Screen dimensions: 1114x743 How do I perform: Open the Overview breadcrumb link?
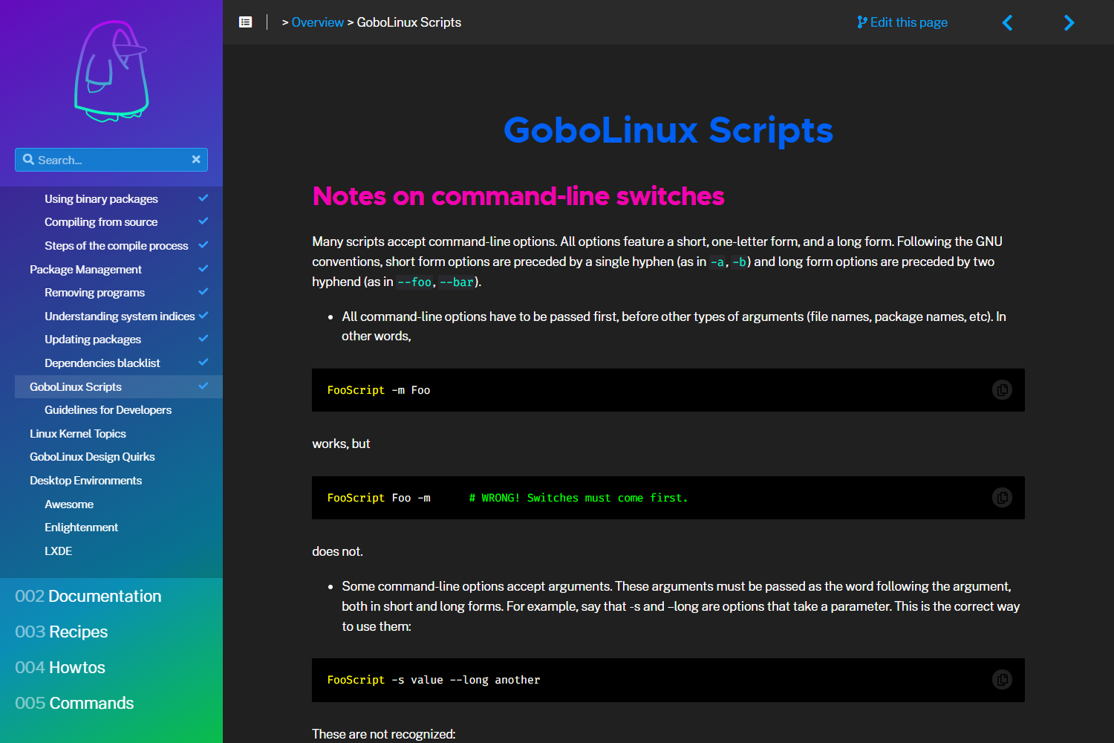click(x=318, y=22)
